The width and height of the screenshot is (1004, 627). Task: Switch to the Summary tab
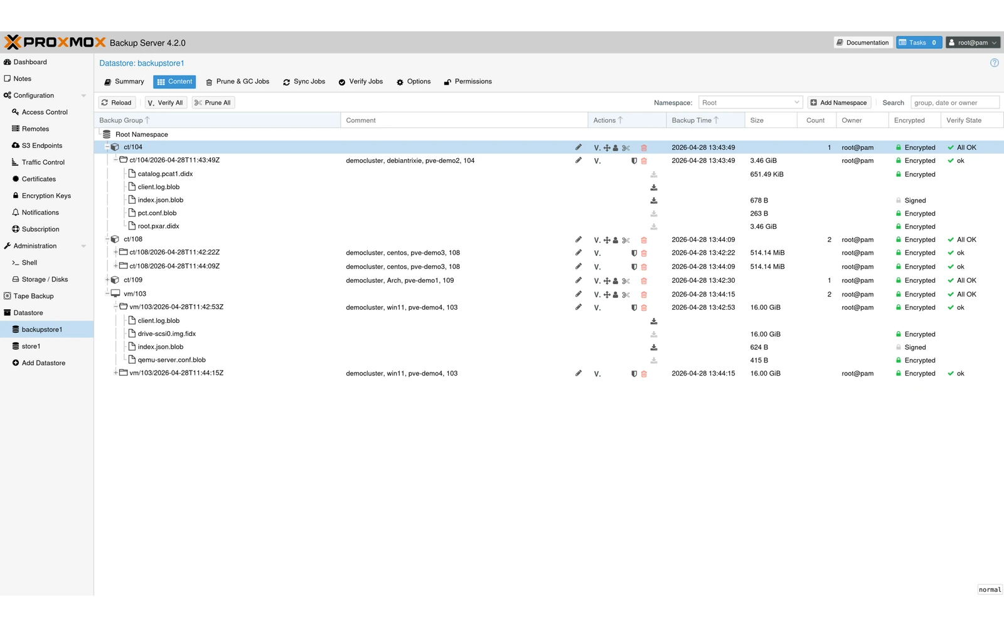pyautogui.click(x=124, y=82)
